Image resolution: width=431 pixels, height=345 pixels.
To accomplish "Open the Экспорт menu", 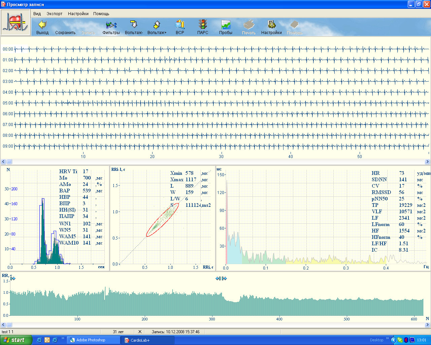I will click(55, 14).
